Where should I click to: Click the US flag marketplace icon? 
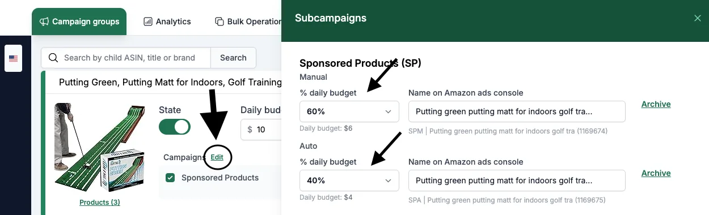point(13,58)
